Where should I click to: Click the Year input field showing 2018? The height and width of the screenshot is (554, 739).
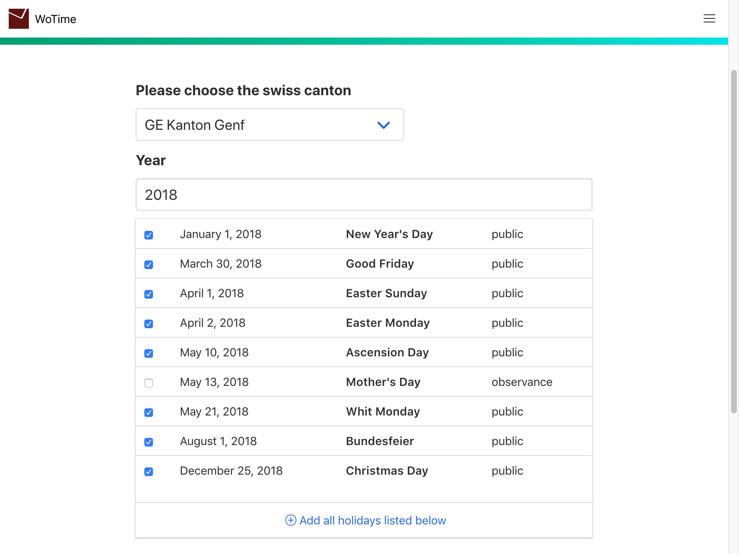click(x=364, y=195)
